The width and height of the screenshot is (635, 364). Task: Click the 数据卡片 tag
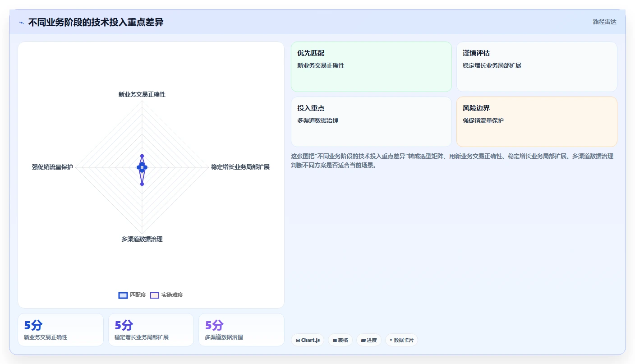401,340
